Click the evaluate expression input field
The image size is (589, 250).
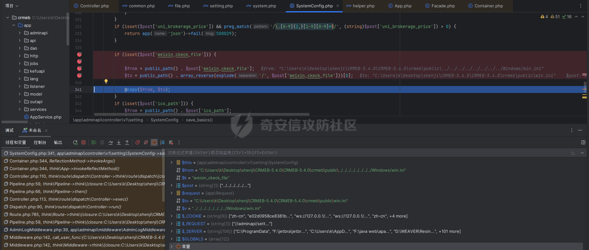click(x=366, y=153)
